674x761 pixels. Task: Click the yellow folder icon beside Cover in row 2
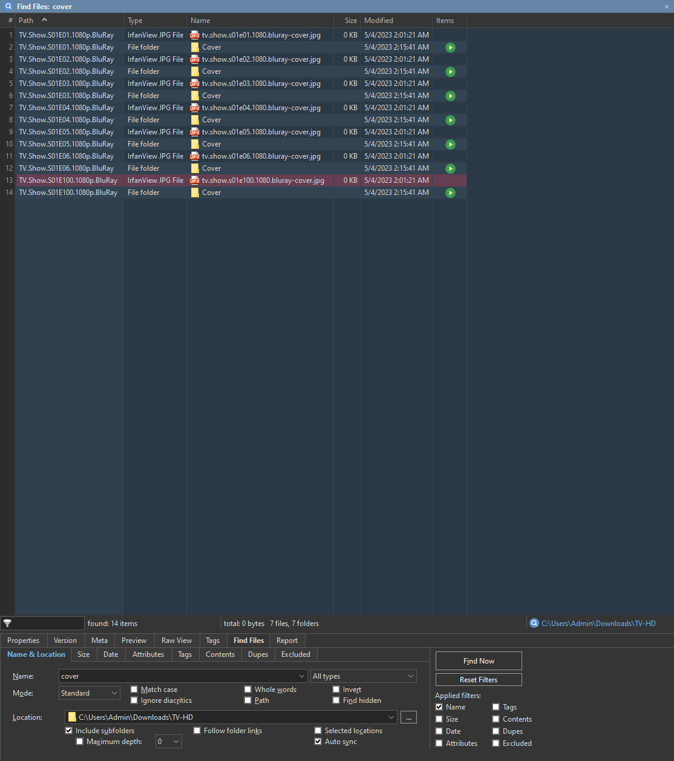pyautogui.click(x=194, y=47)
